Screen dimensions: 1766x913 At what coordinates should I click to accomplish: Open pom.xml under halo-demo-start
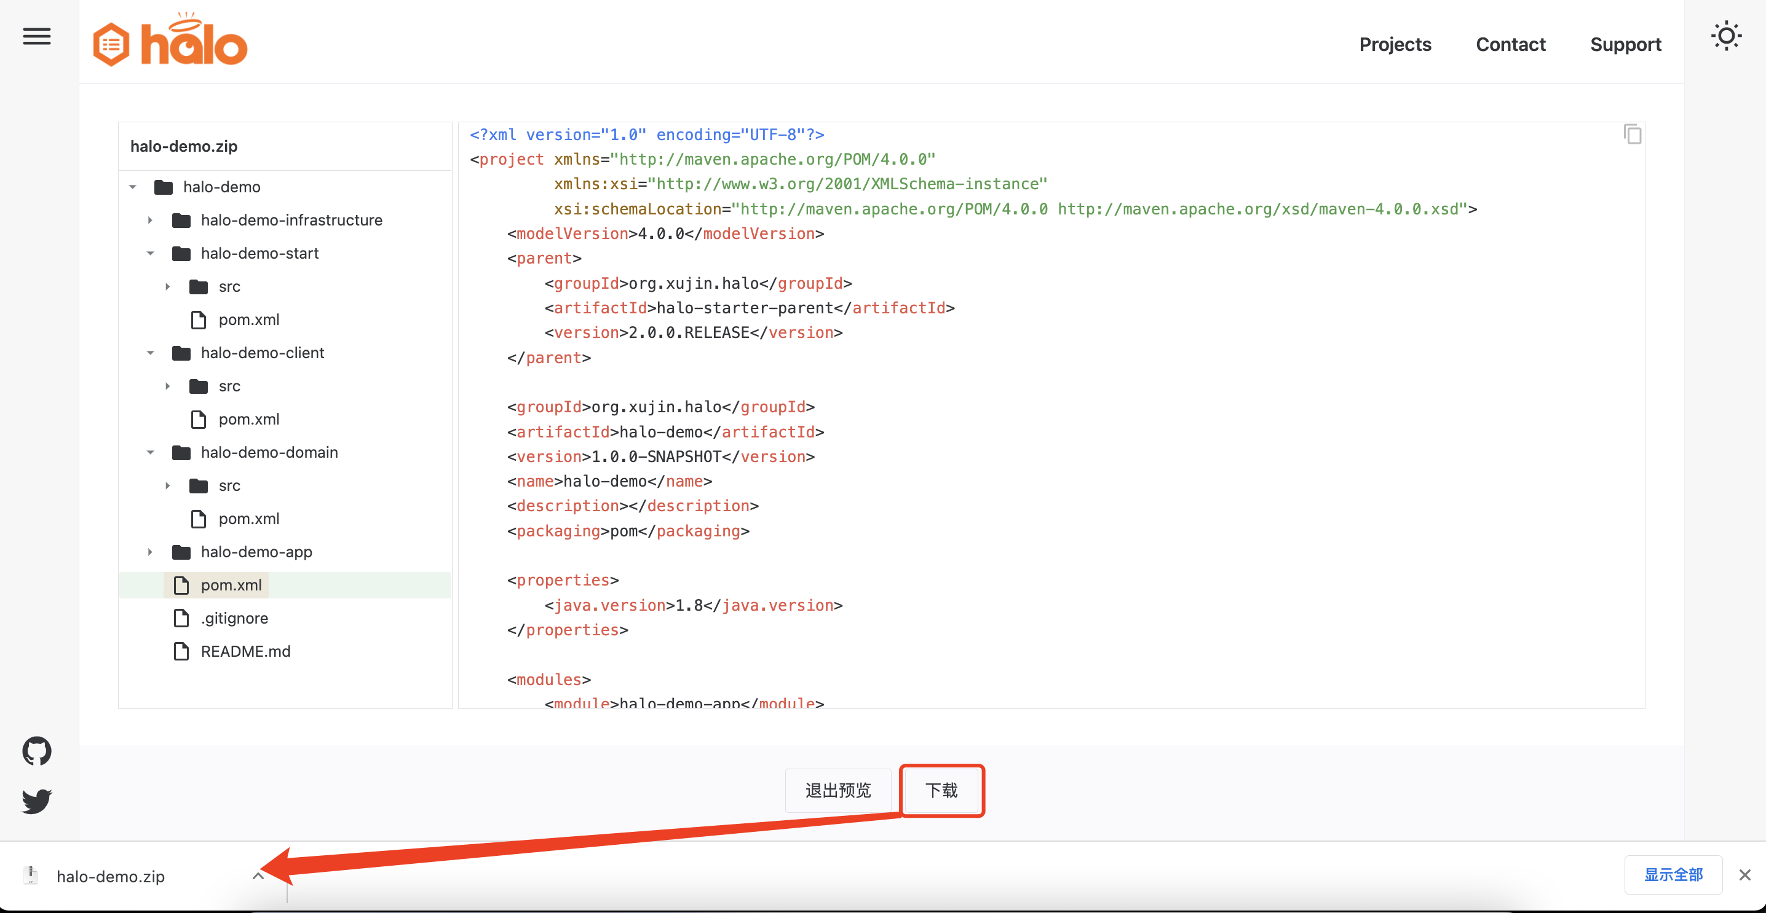tap(248, 320)
